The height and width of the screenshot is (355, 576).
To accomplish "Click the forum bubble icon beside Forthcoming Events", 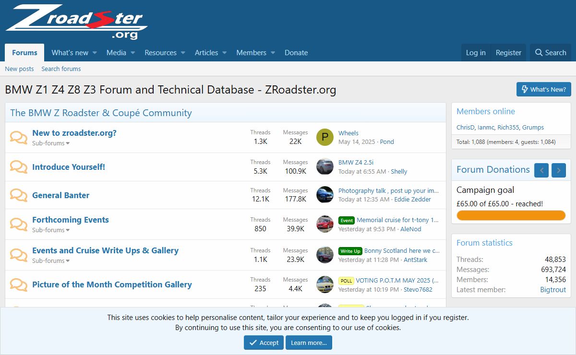I will pyautogui.click(x=19, y=225).
